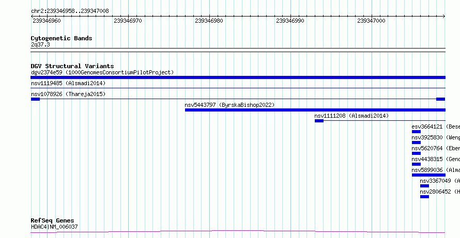
Task: Select nsv2806452 variant label
Action: pos(440,192)
